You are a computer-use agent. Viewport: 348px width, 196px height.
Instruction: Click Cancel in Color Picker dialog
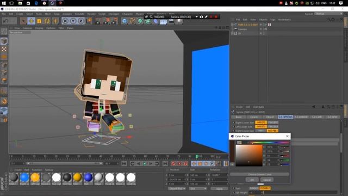coord(267,180)
